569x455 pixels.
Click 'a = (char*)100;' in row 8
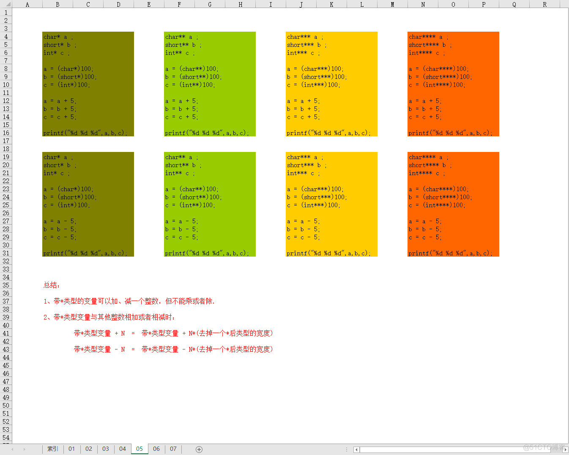[68, 69]
